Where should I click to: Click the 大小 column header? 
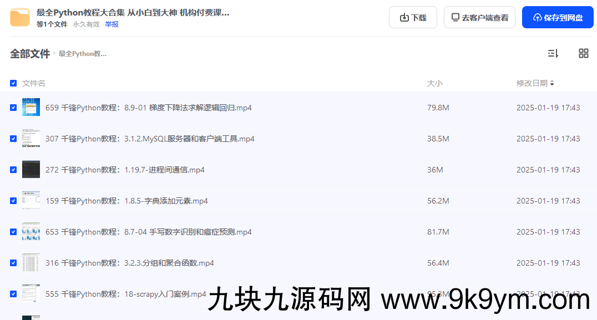(x=434, y=83)
